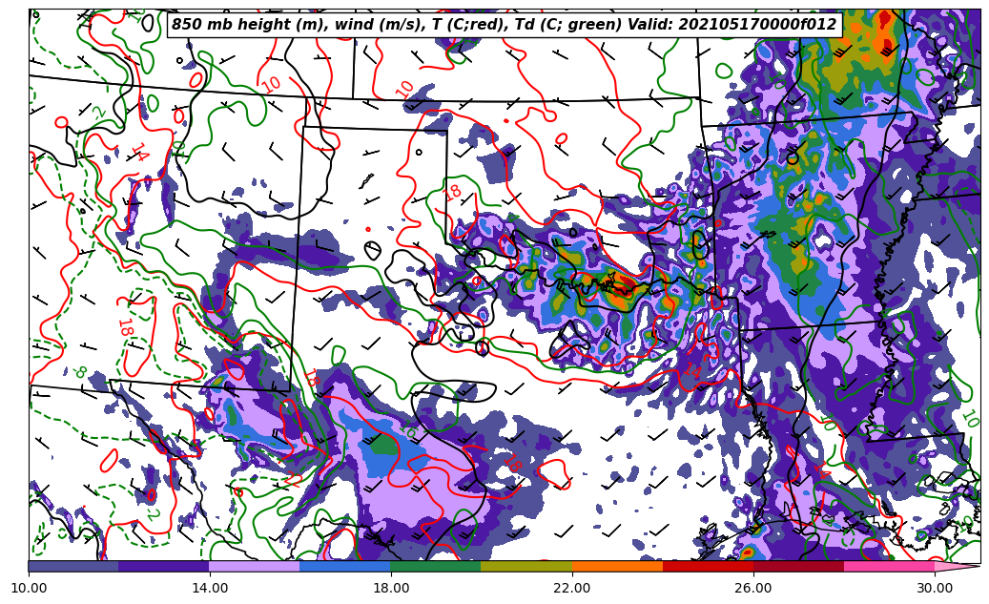Image resolution: width=989 pixels, height=604 pixels.
Task: Click the map title text box
Action: (x=505, y=25)
